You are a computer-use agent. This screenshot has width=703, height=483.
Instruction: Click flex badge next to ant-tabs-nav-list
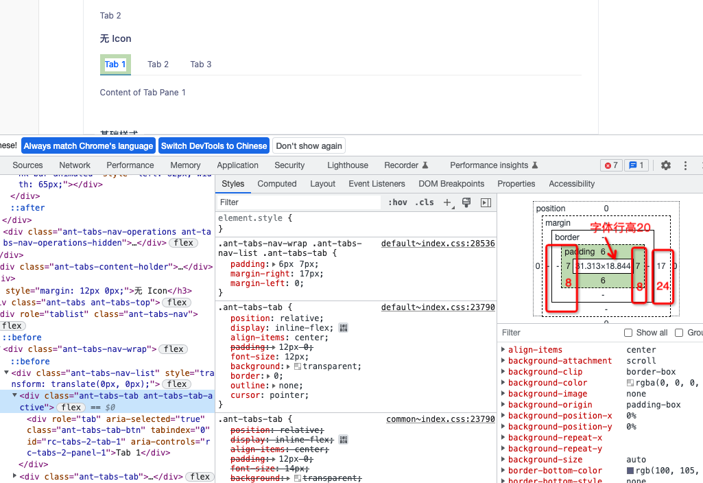pyautogui.click(x=177, y=384)
